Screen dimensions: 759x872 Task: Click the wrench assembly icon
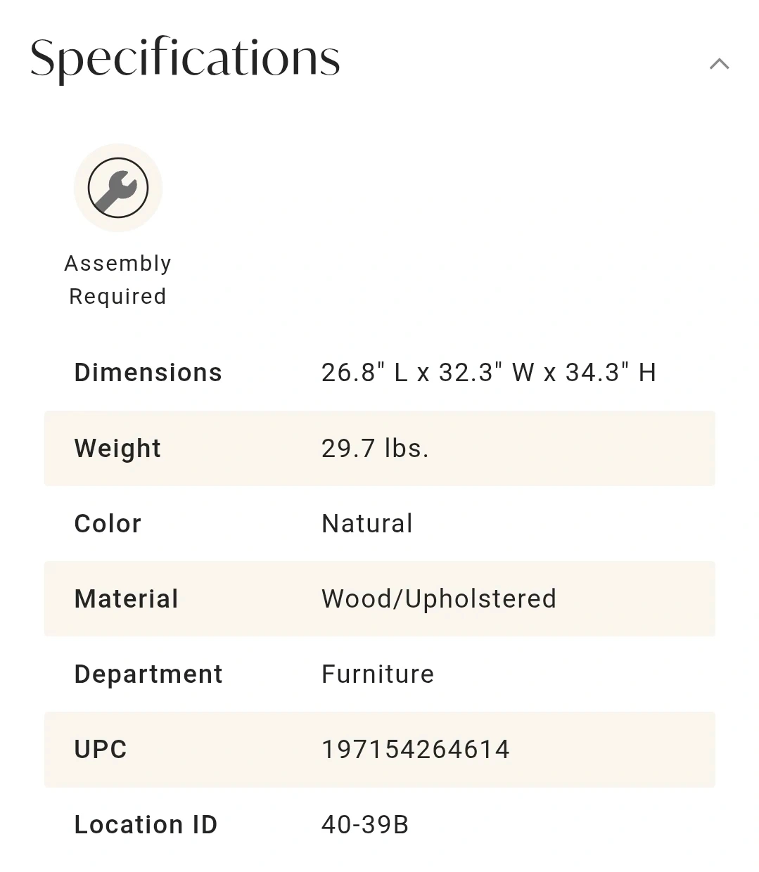pos(118,188)
